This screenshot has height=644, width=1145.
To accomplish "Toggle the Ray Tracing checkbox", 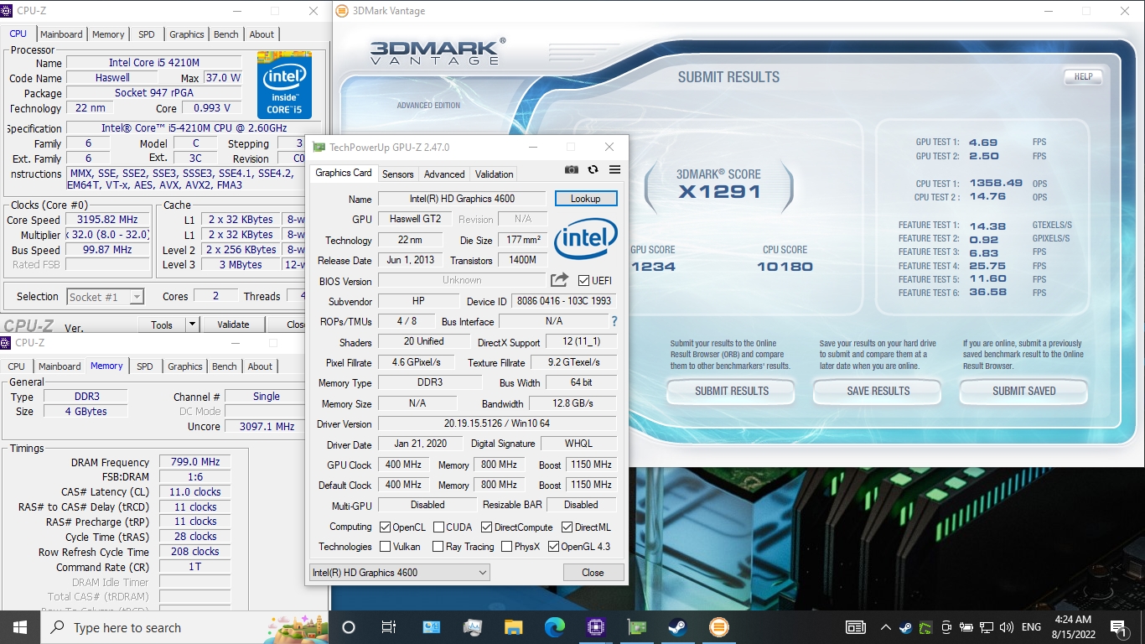I will point(438,547).
